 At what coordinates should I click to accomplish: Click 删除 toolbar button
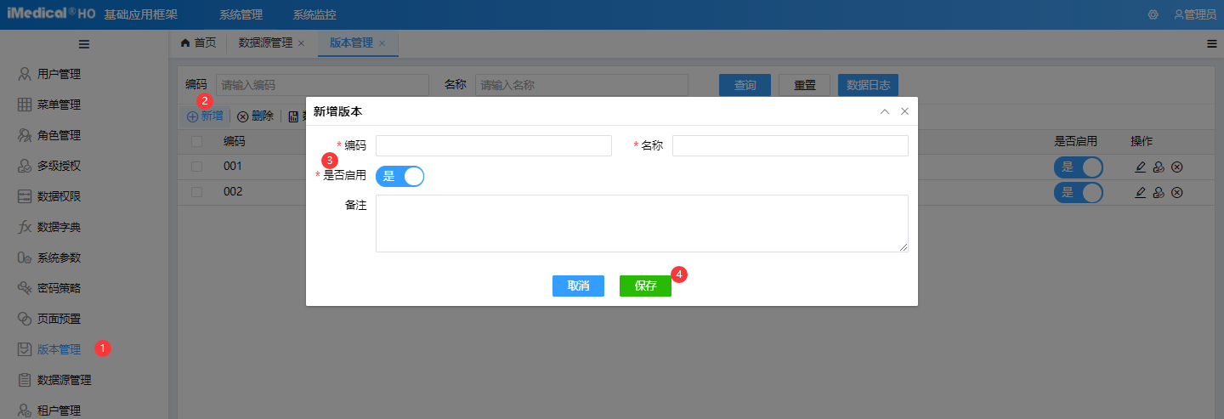pyautogui.click(x=255, y=116)
